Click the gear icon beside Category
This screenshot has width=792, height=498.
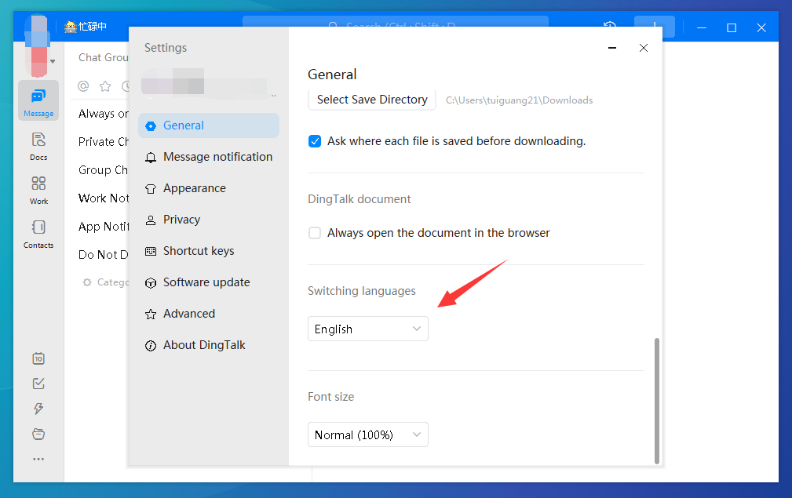[87, 282]
